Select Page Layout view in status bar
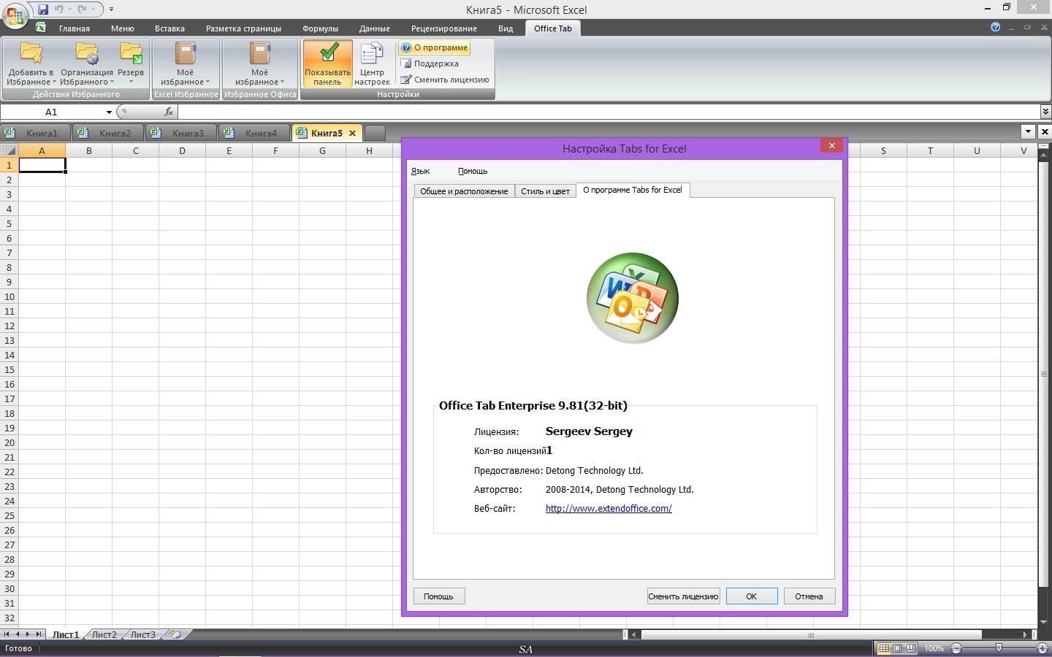Viewport: 1052px width, 657px height. click(898, 648)
